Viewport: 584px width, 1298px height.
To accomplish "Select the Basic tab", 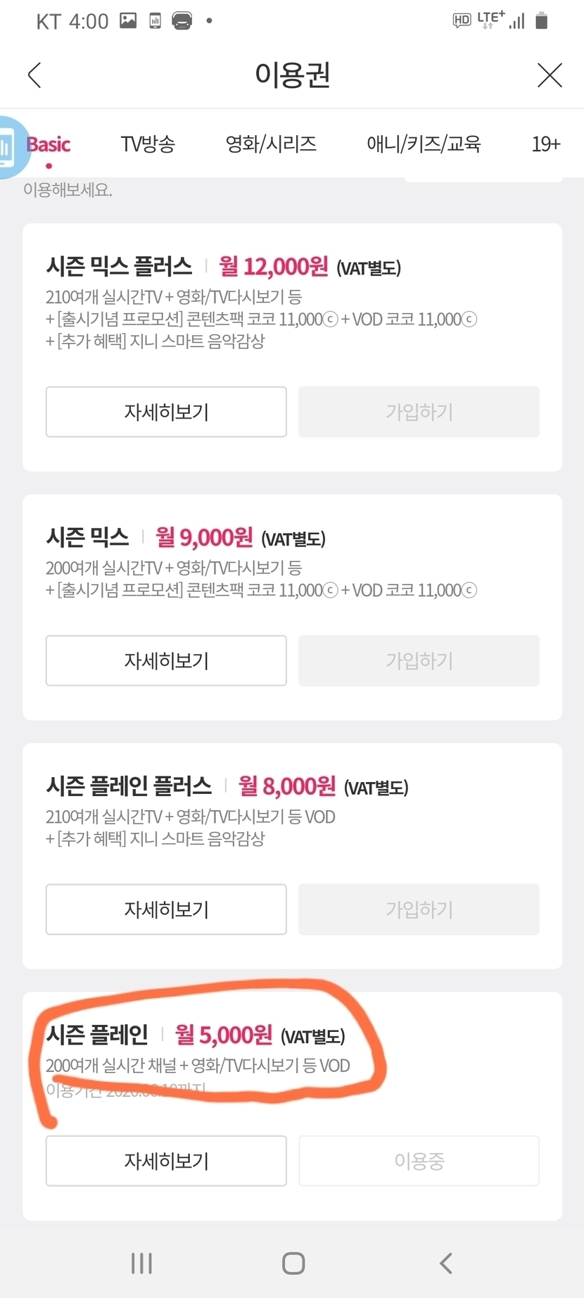I will tap(49, 145).
